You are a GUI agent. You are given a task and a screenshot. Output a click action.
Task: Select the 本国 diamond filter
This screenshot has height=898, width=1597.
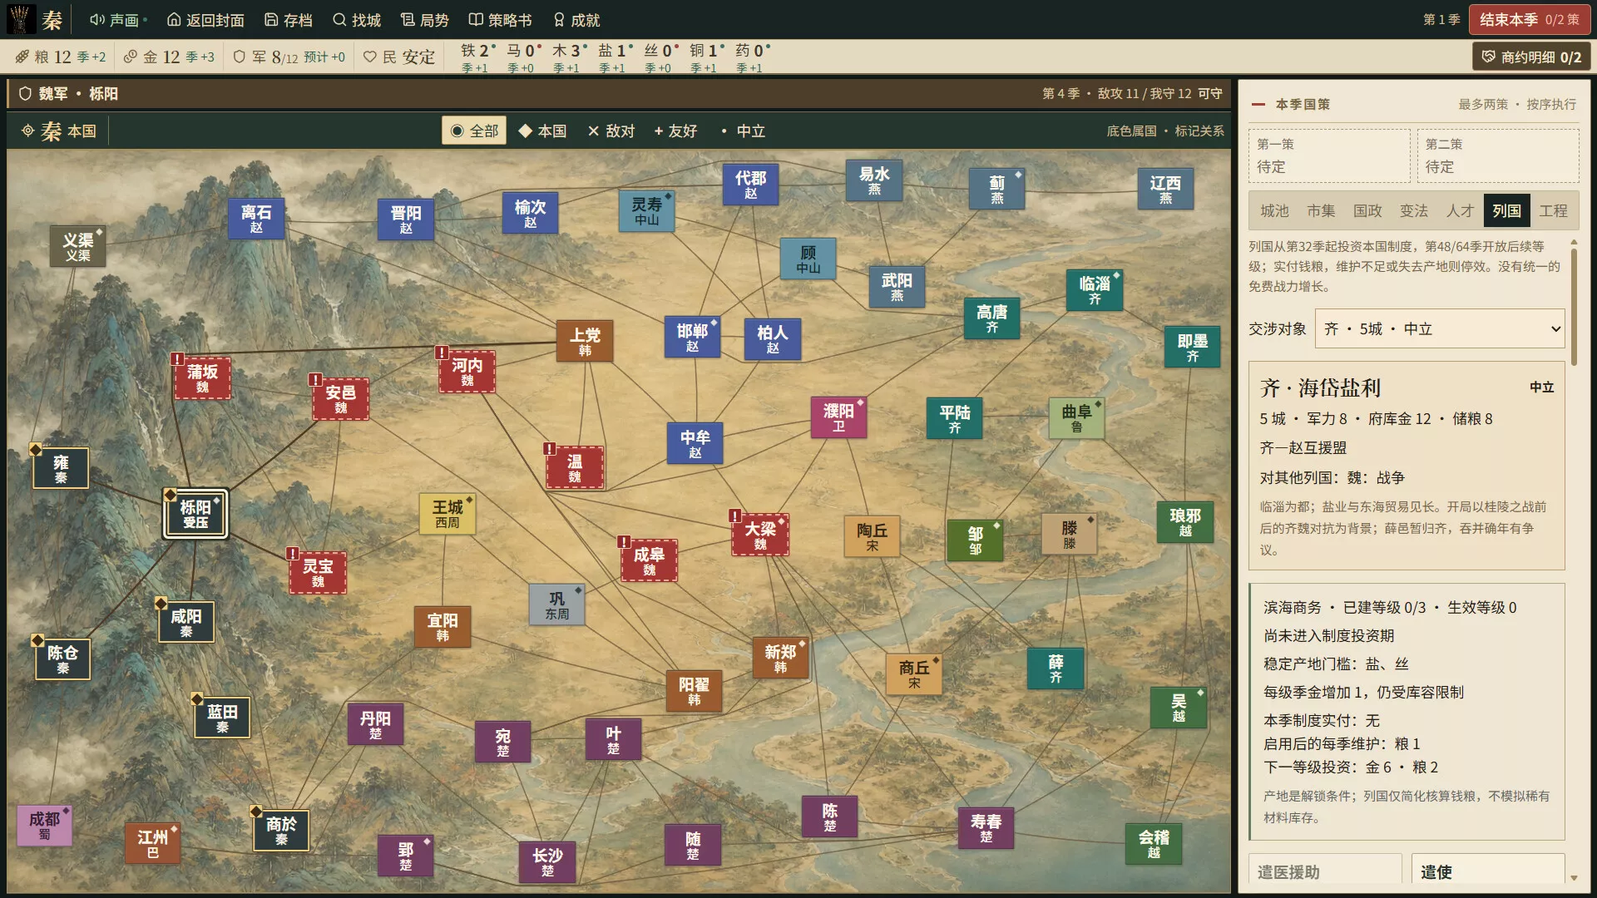542,131
